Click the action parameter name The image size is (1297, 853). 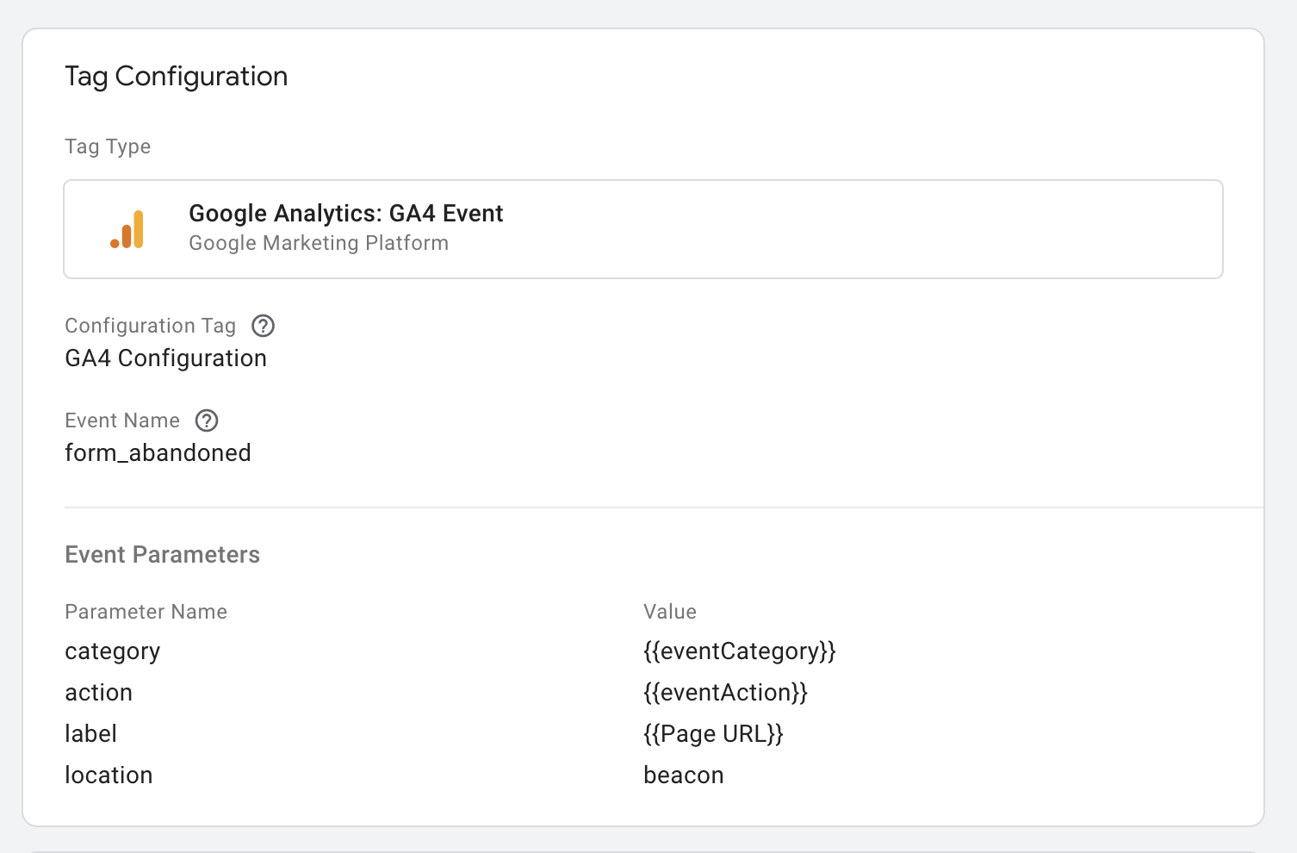(98, 693)
